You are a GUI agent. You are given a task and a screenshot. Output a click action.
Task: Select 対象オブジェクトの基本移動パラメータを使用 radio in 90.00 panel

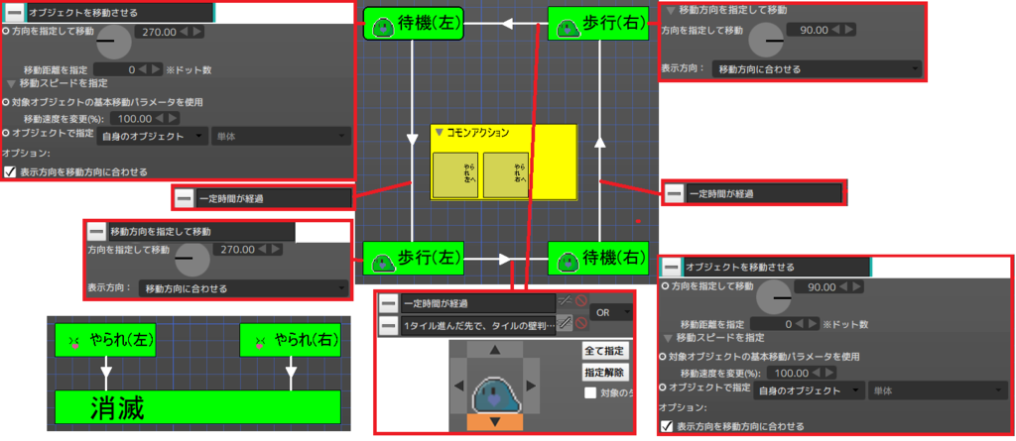pyautogui.click(x=664, y=357)
